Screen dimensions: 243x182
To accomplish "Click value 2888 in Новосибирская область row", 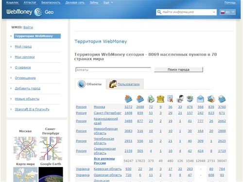I will [x=222, y=131].
